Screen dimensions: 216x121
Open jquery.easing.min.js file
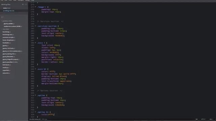click(9, 54)
